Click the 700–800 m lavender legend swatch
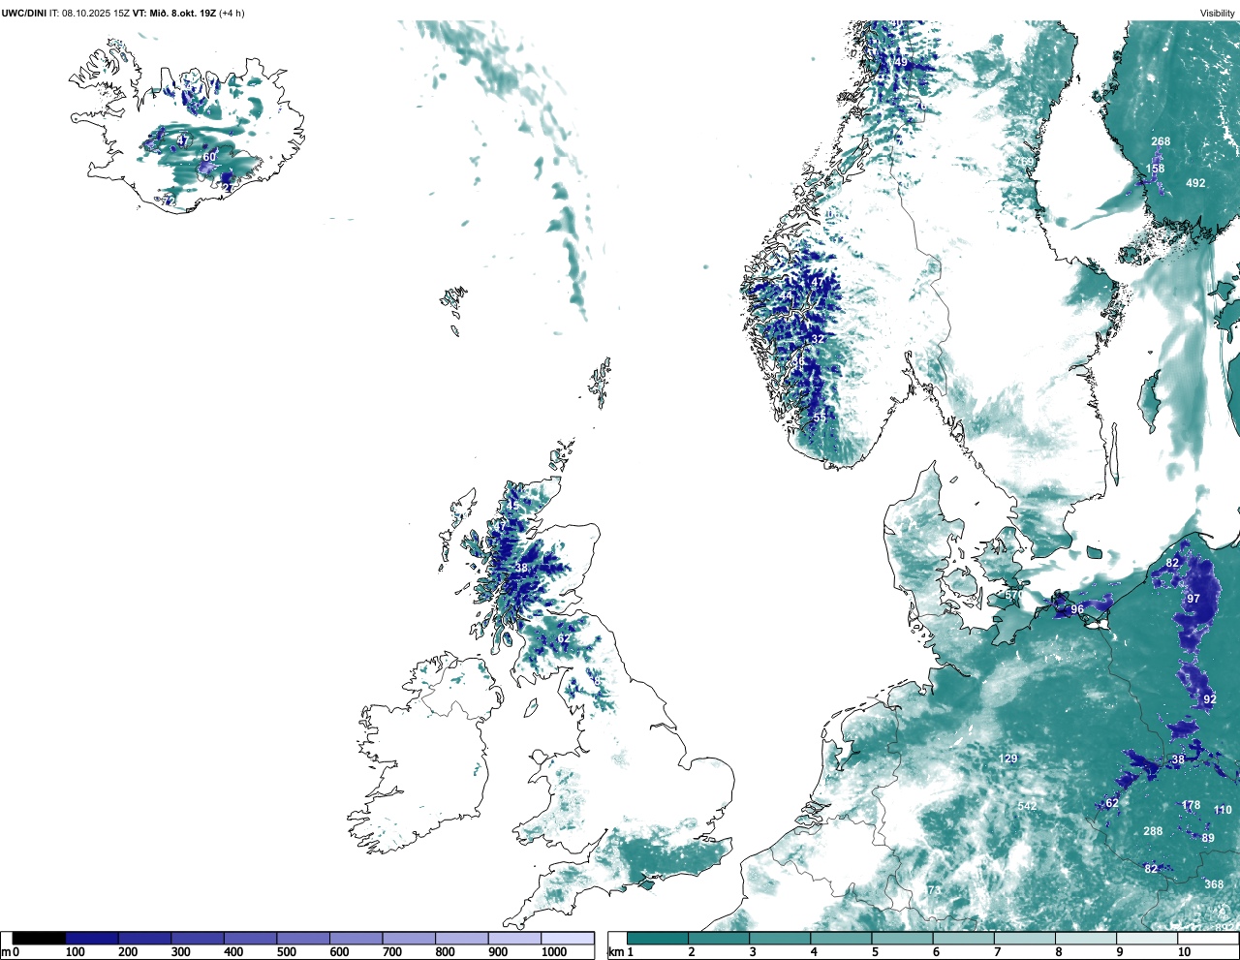Viewport: 1240px width, 960px height. point(409,939)
